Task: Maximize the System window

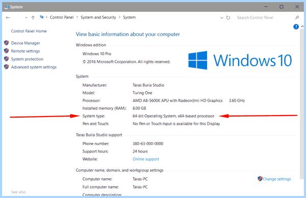Action: tap(281, 7)
